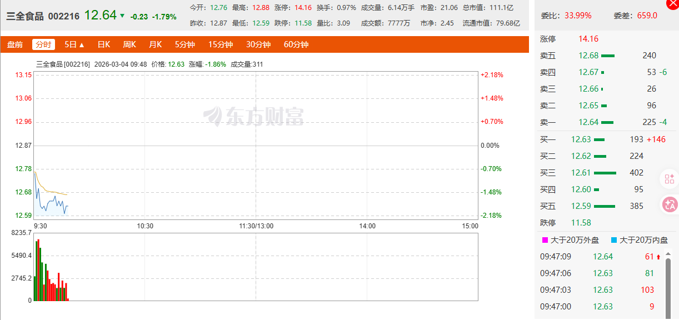
Task: Click the 市盈 value 21.06
Action: [x=448, y=8]
